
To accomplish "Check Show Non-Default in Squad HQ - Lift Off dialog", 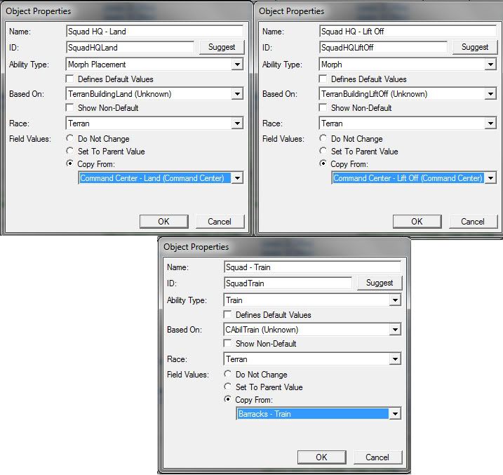I will tap(323, 108).
